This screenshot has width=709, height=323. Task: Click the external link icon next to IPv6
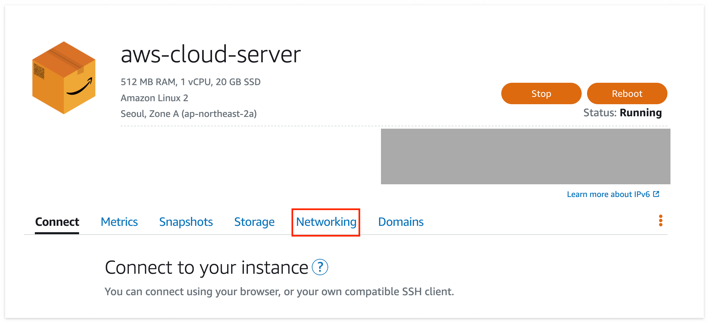click(656, 194)
